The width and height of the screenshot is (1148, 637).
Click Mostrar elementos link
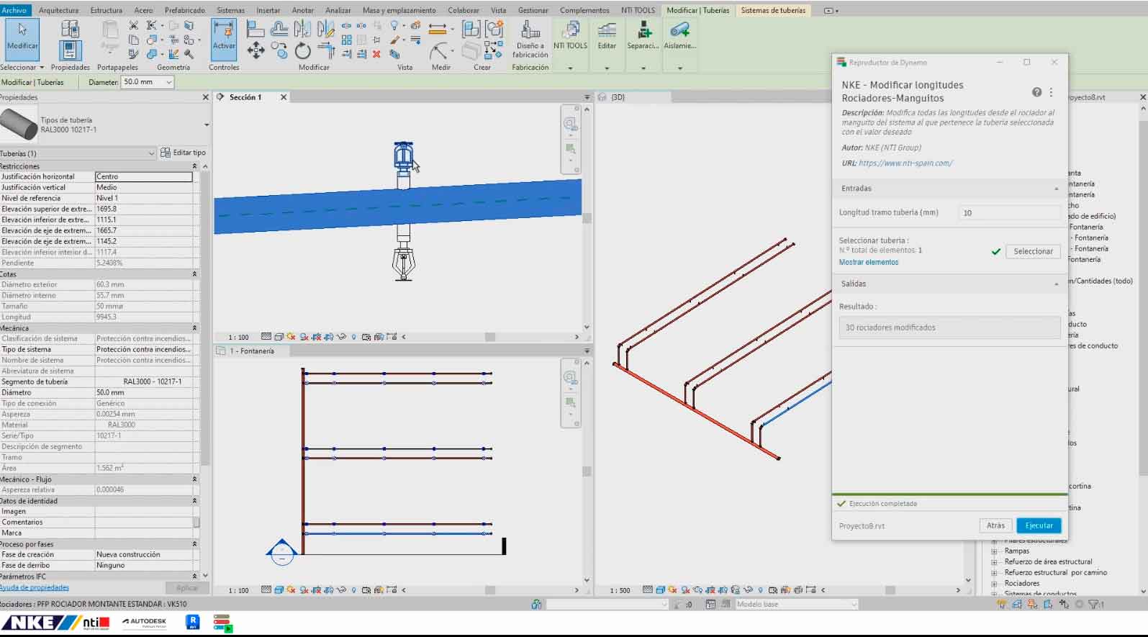tap(869, 262)
